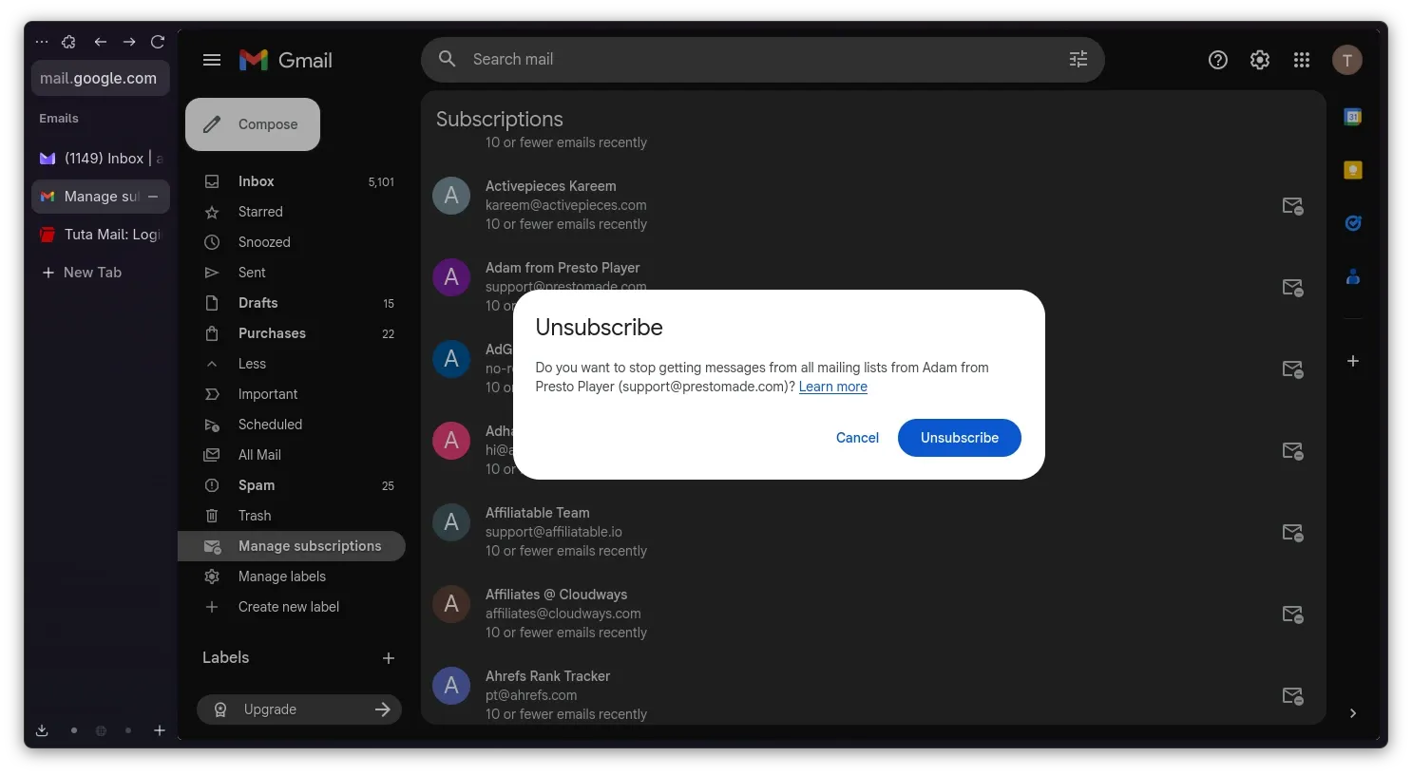Click the unsubscribe envelope icon for Activepieces Kareem
This screenshot has height=775, width=1412.
click(x=1292, y=206)
